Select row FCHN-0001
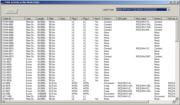Viewport: 180px width, 105px height. [x=89, y=24]
